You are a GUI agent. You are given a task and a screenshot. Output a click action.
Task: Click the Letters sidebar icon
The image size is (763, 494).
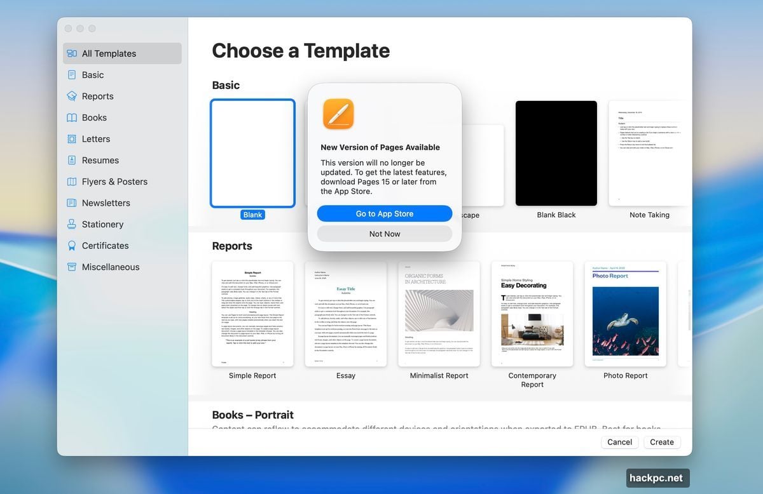72,138
